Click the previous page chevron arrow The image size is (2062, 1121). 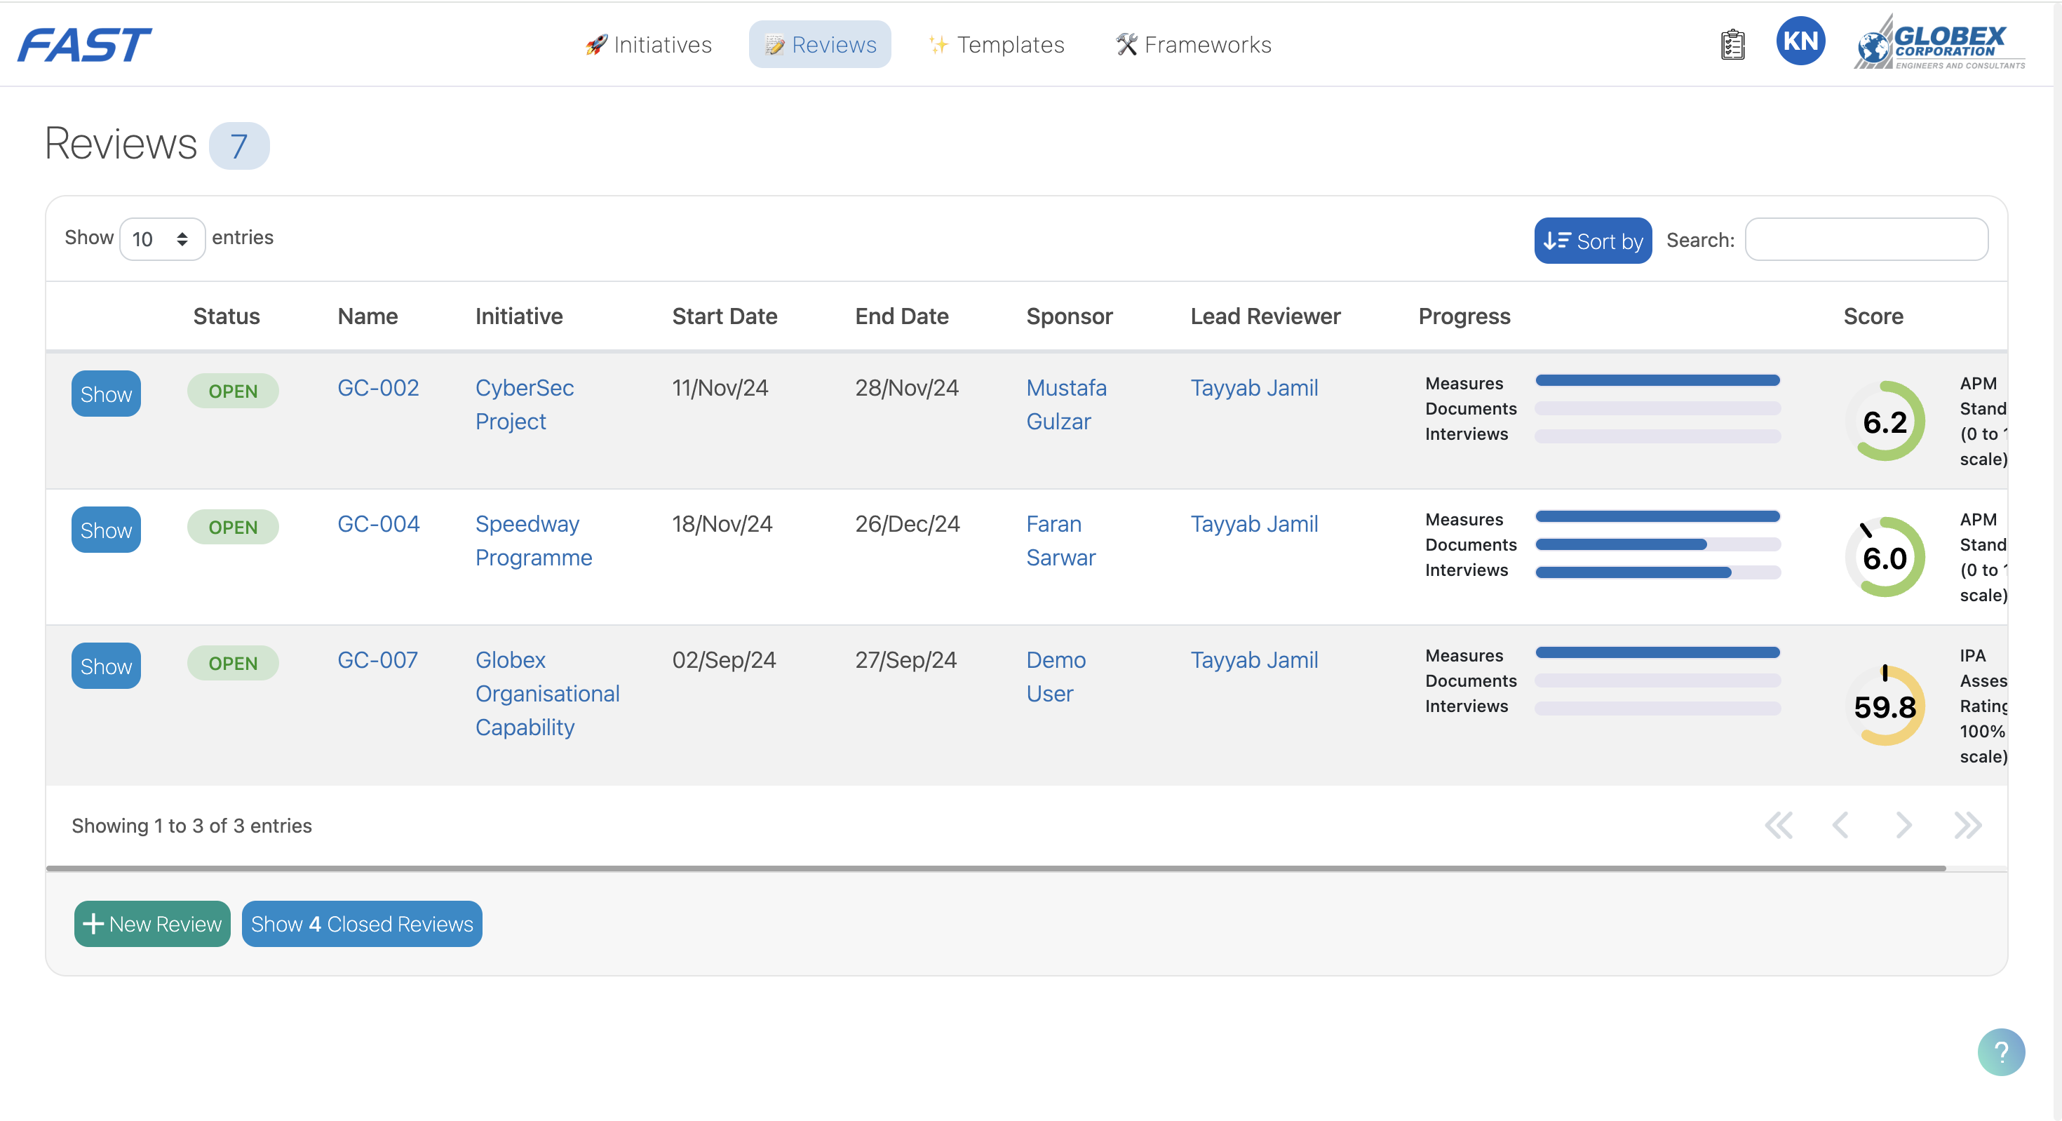[1840, 825]
